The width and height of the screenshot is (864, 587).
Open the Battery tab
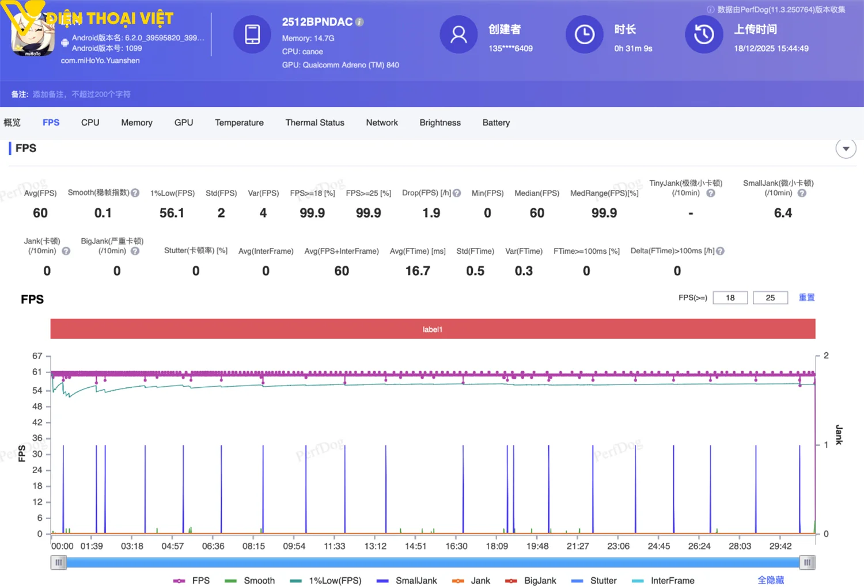[495, 123]
